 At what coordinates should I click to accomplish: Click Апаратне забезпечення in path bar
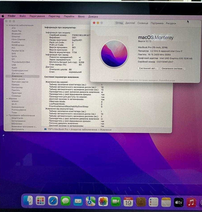tap(84, 129)
